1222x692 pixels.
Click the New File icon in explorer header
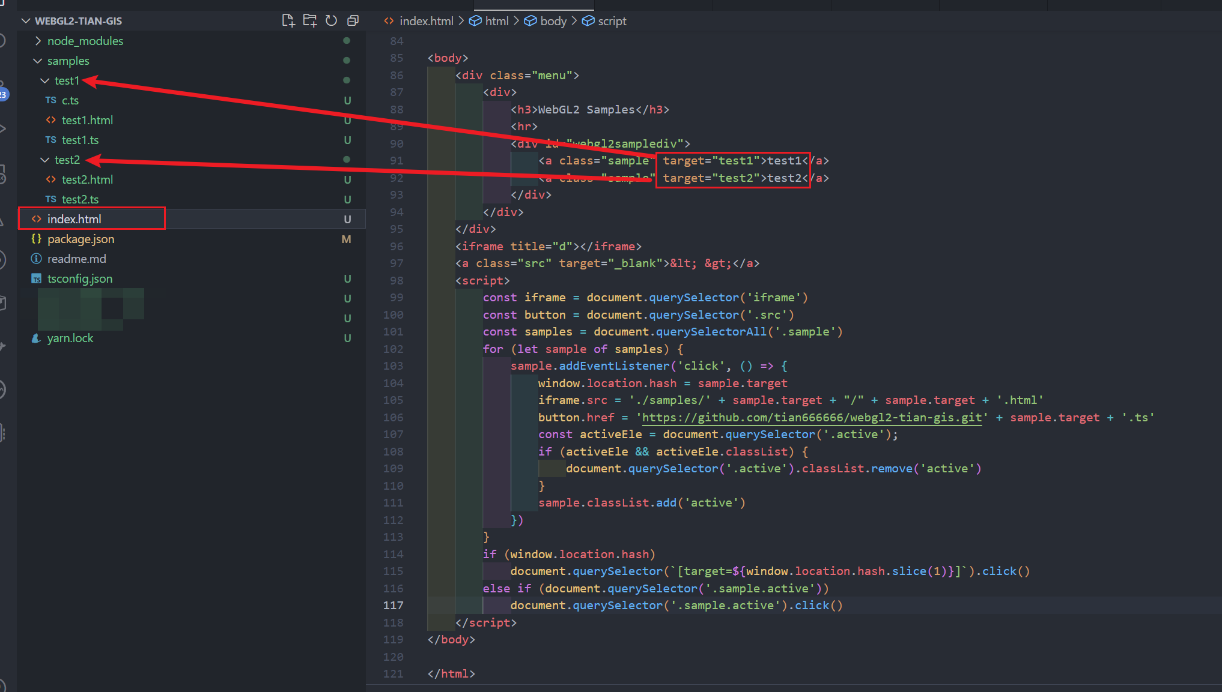[288, 21]
